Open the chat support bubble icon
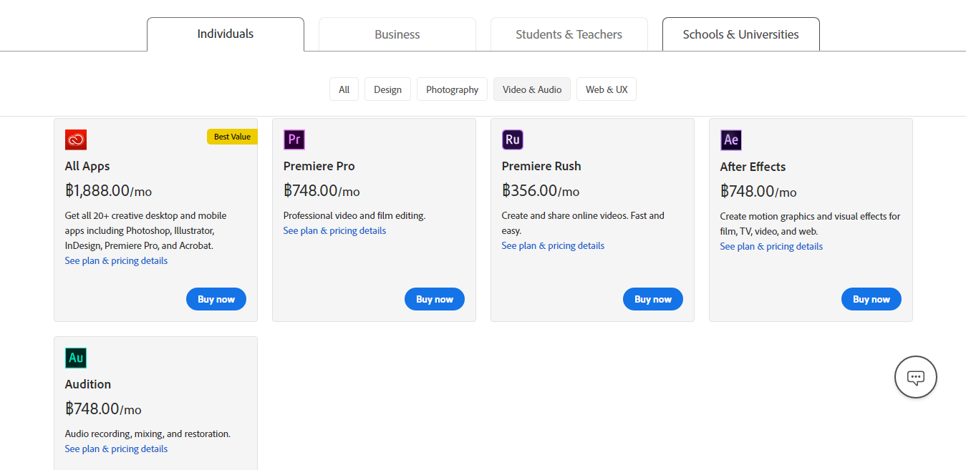966x470 pixels. pos(916,377)
